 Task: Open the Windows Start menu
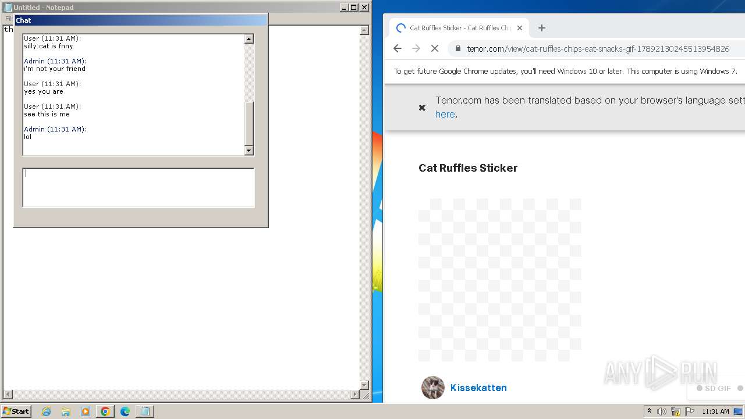16,411
